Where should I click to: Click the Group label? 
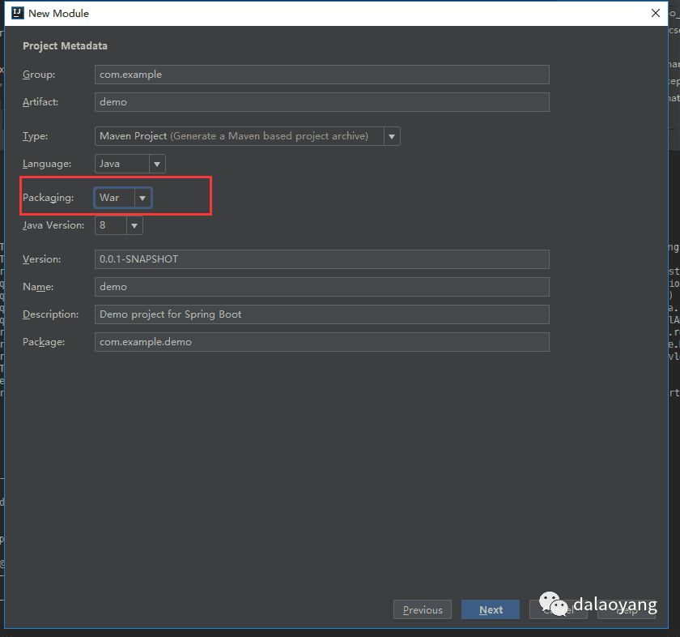(39, 75)
